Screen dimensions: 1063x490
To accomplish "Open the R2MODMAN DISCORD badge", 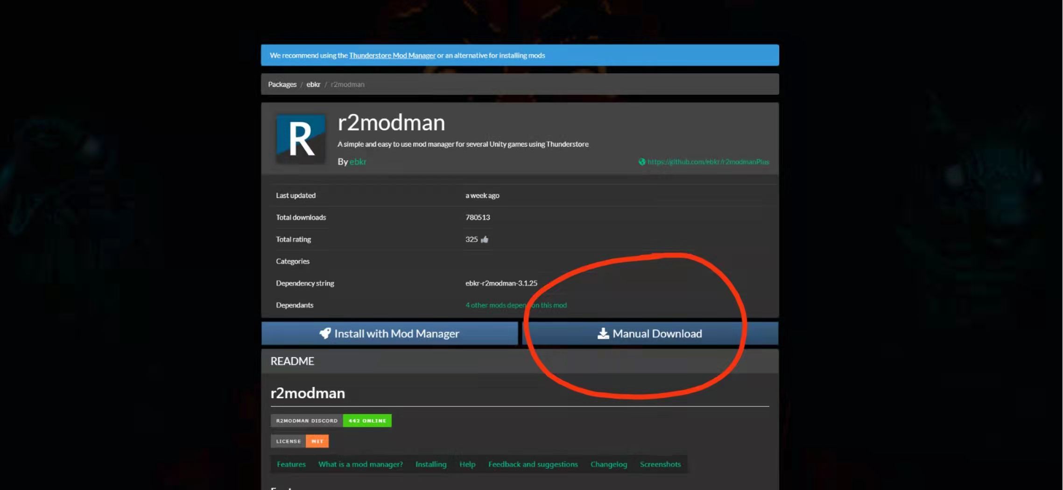I will pos(331,420).
